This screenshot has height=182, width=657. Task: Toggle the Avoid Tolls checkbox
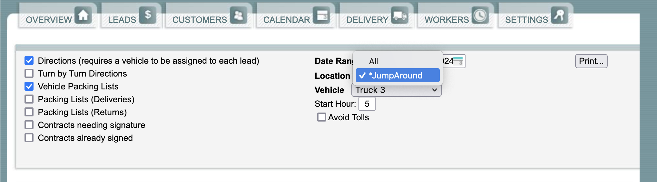(x=321, y=117)
